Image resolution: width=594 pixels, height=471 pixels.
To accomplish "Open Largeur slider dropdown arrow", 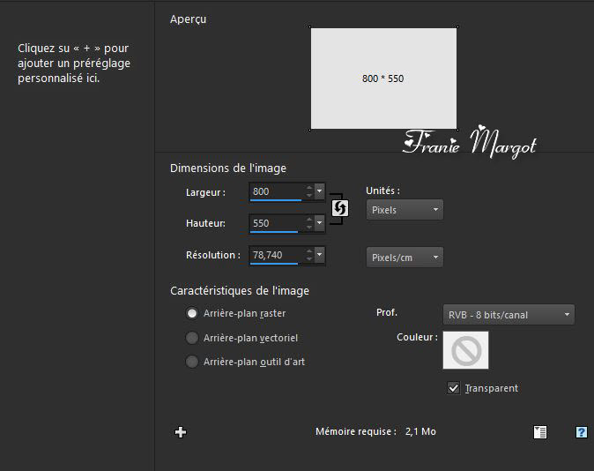I will pyautogui.click(x=319, y=191).
